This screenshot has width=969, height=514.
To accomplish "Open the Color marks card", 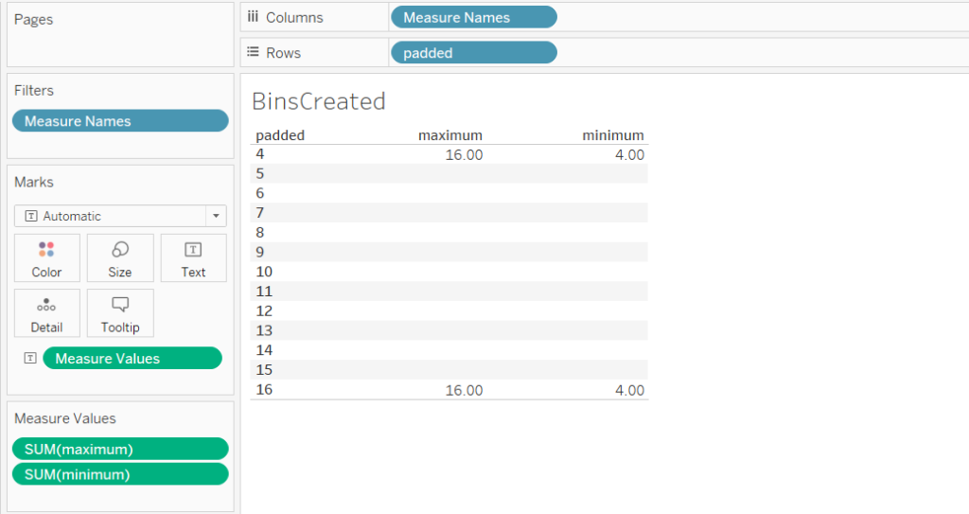I will (x=47, y=257).
